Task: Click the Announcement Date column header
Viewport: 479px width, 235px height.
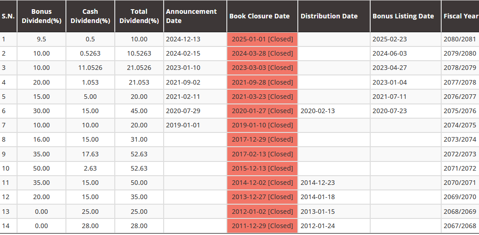Action: 191,16
